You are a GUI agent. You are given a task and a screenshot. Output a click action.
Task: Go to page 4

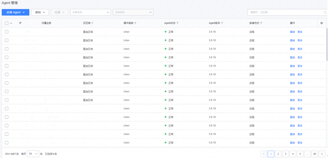(x=293, y=154)
